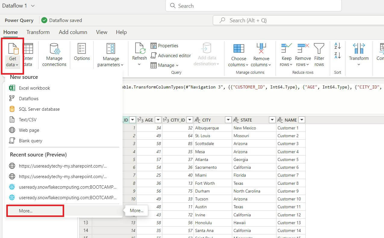Open the AGE column filter dropdown
The height and width of the screenshot is (238, 384).
point(158,120)
